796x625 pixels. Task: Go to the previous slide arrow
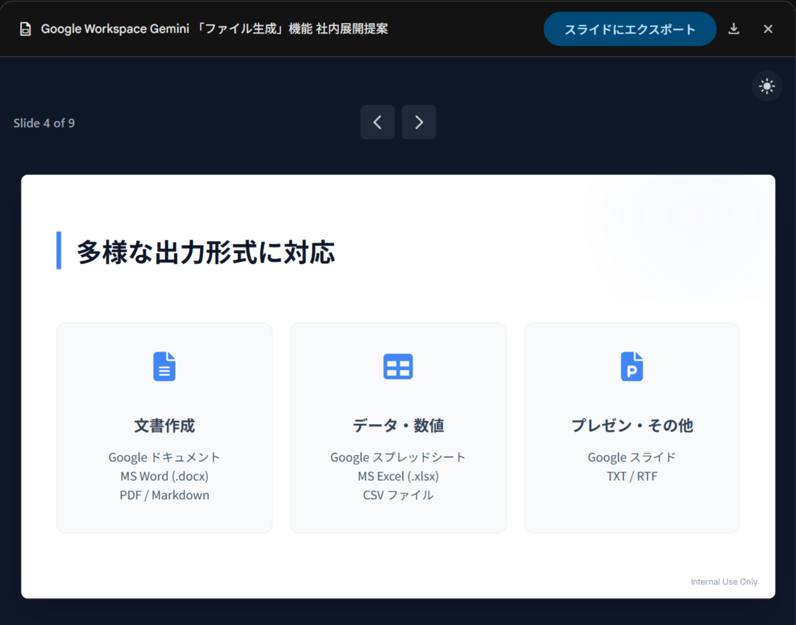click(377, 122)
